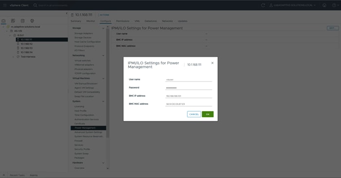Focus the BMC MAC address field
The height and width of the screenshot is (178, 341).
click(x=189, y=104)
